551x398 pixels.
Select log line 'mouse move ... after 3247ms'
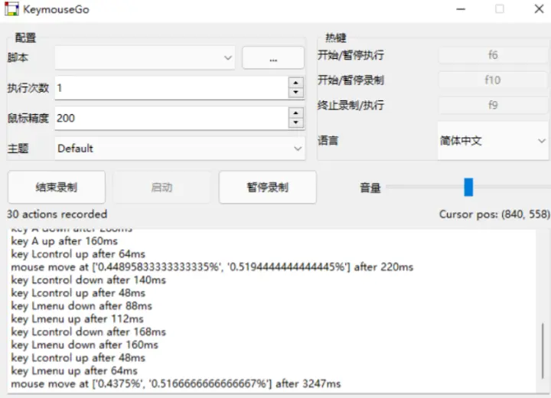[176, 384]
